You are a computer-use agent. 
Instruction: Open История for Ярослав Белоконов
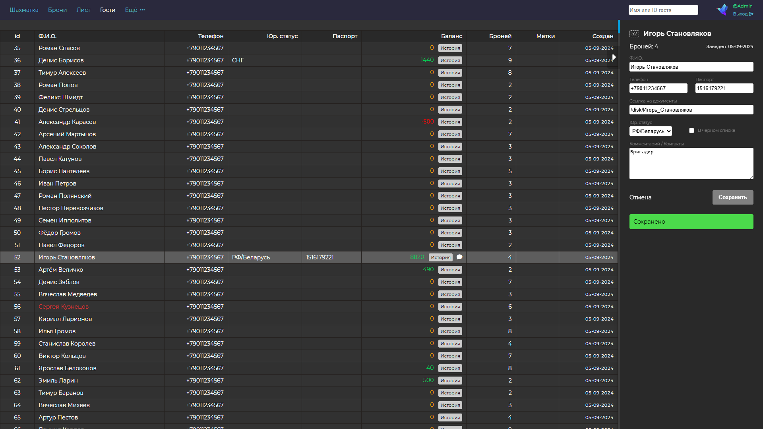click(x=450, y=368)
